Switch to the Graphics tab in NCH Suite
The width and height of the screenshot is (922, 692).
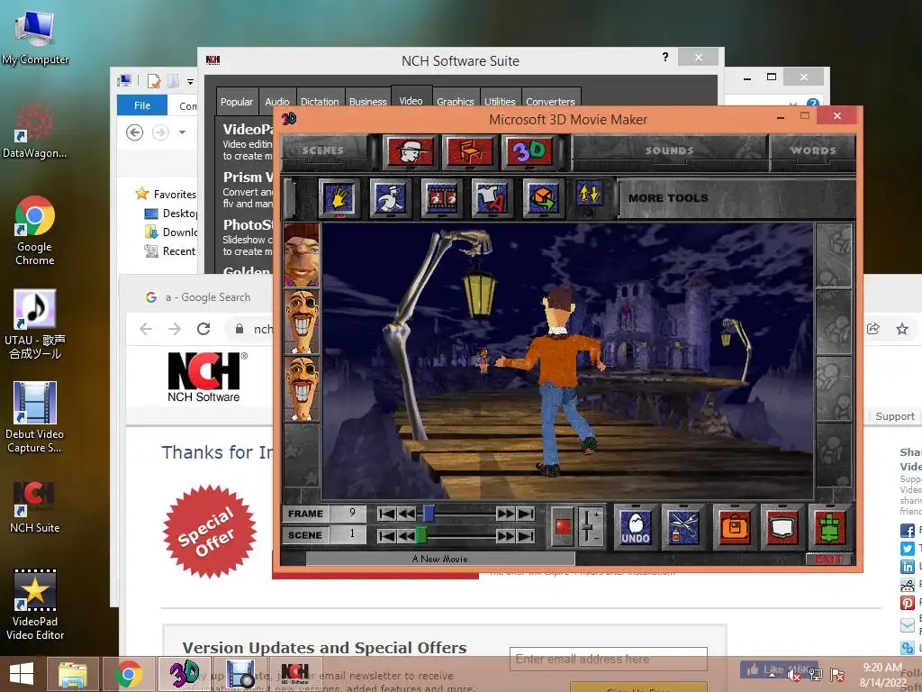tap(455, 101)
